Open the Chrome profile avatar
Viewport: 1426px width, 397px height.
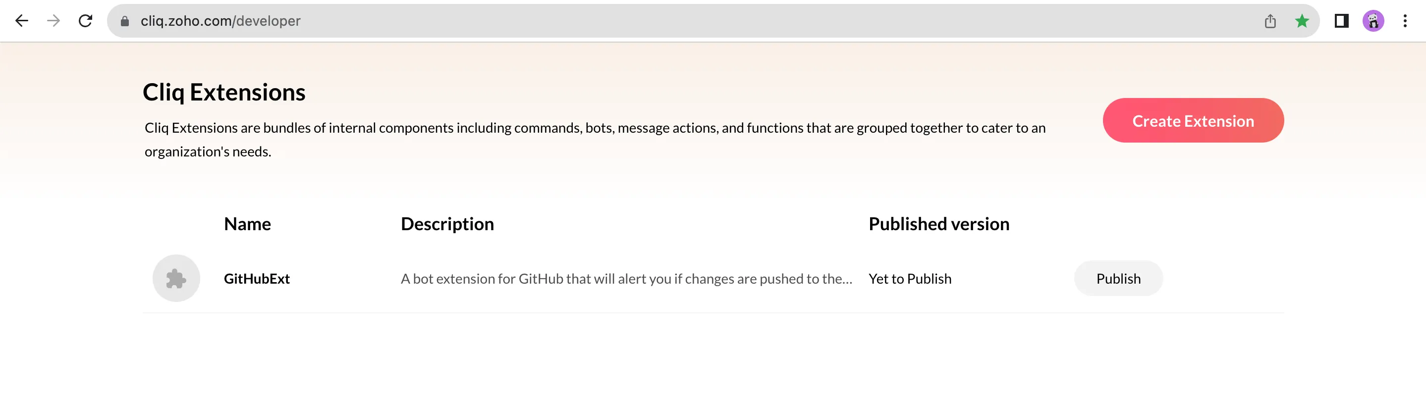(1373, 21)
